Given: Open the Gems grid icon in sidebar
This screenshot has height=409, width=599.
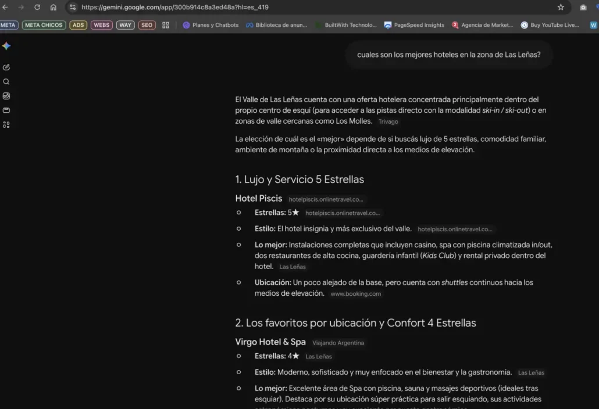Looking at the screenshot, I should [x=6, y=125].
